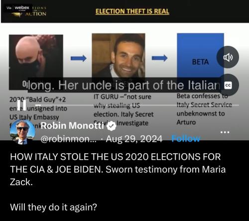
Task: Click the webex logo in the video
Action: pyautogui.click(x=22, y=7)
